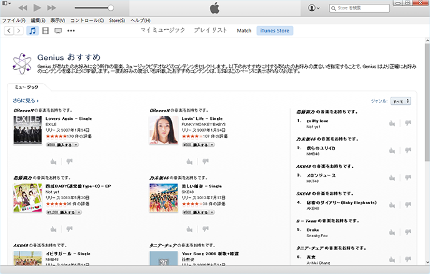
Task: Buy 西瓜BABY EP for ¥1,200
Action: 61,212
